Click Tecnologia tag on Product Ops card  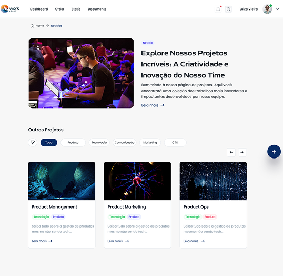pyautogui.click(x=193, y=217)
